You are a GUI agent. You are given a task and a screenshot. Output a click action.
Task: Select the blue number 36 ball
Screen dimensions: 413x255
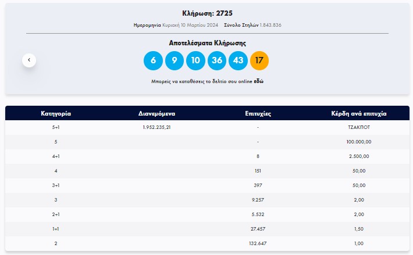(217, 60)
